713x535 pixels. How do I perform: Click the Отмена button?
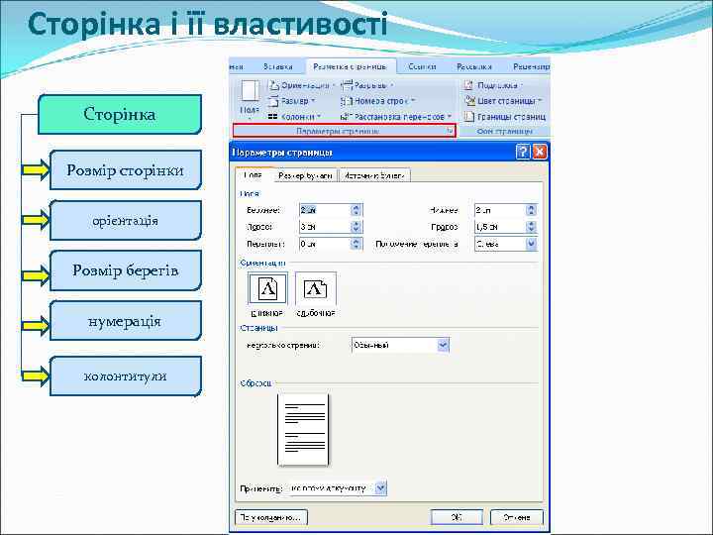coord(517,517)
